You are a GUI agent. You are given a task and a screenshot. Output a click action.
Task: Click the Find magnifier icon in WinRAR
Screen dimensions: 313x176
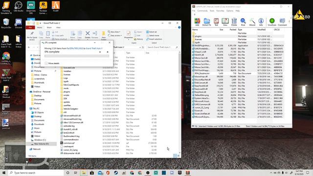click(x=243, y=22)
